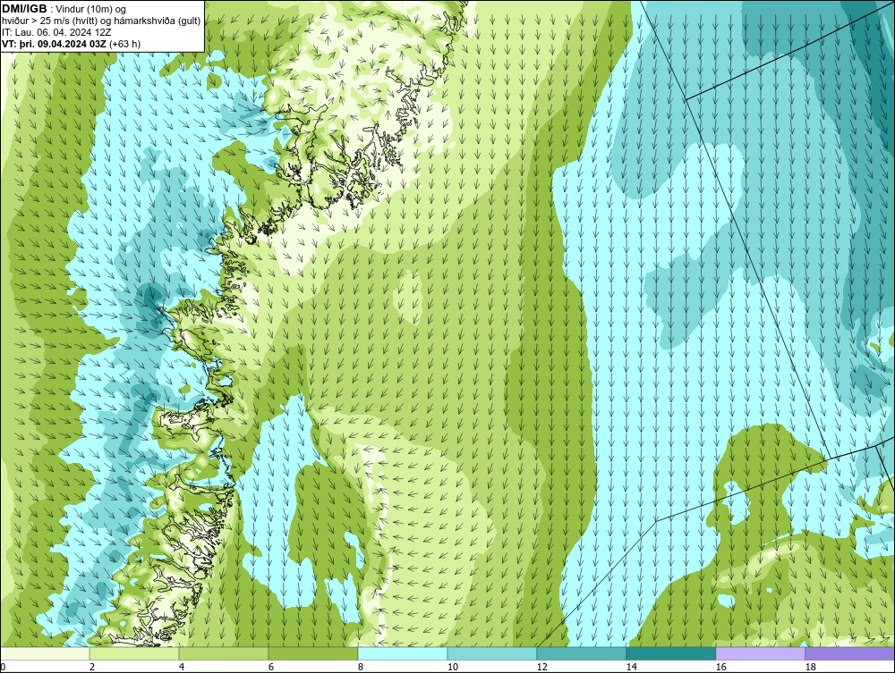This screenshot has height=673, width=895.
Task: Click the initial time 'IT: Lau. 06. 04. 2024 12Z'
Action: (x=56, y=32)
